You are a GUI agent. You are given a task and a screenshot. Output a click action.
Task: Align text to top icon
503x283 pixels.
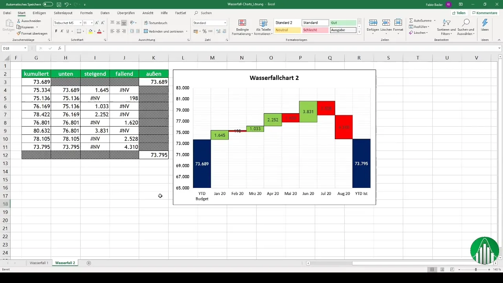[x=112, y=23]
